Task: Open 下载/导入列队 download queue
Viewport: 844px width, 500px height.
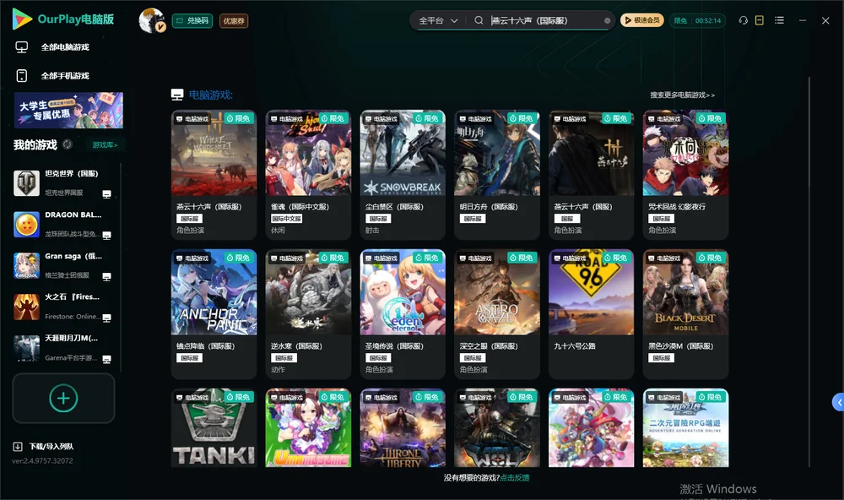Action: pyautogui.click(x=43, y=446)
